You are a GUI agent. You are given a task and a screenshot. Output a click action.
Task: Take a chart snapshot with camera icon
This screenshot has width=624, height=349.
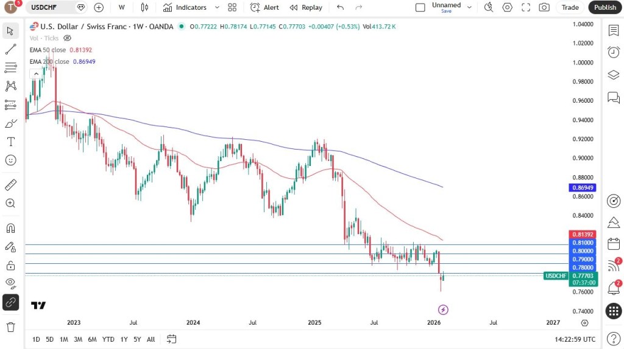tap(544, 7)
